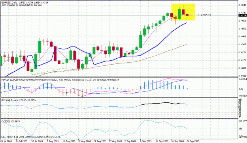Viewport: 247px width, 143px height.
Task: Click the '< 1349:39' bar timer label
Action: click(204, 15)
